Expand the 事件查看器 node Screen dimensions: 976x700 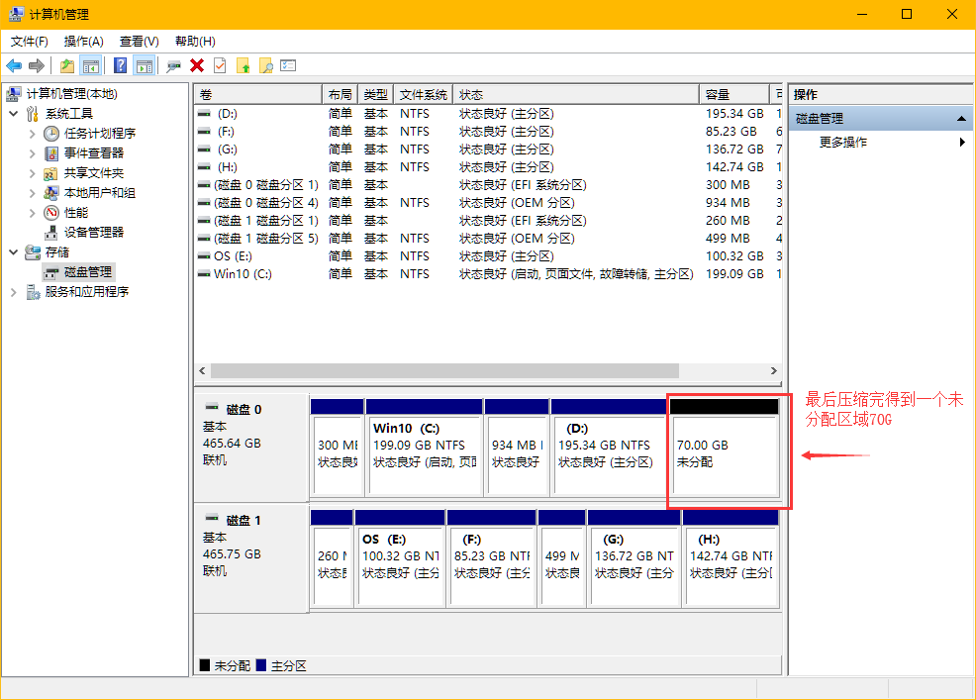pos(33,153)
